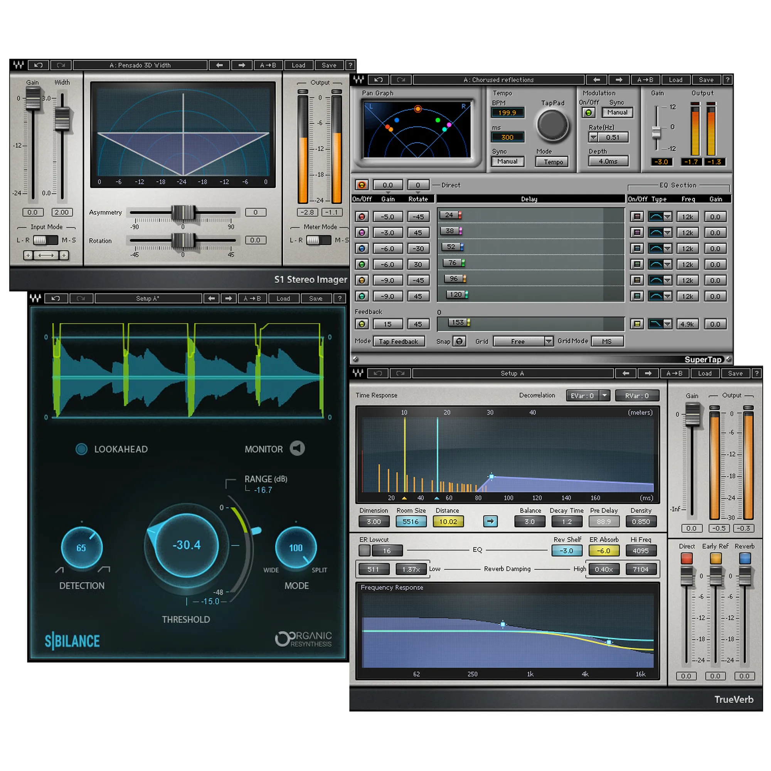The height and width of the screenshot is (771, 771).
Task: Open Sibilance preset menu 'Setup A*'
Action: (148, 298)
